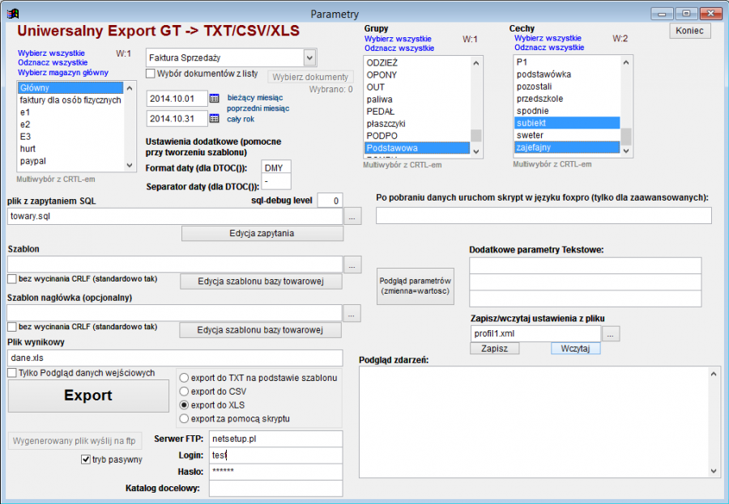Set date range via 'poprzedni miesiąc' link
This screenshot has width=729, height=504.
[x=258, y=108]
